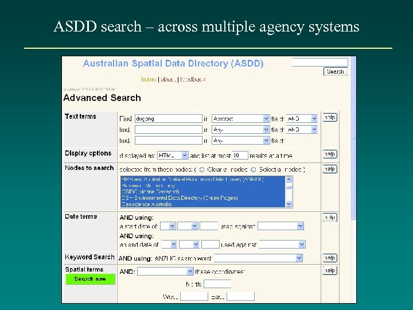Screen dimensions: 413x310
Task: Click the second find text field
Action: tap(169, 129)
